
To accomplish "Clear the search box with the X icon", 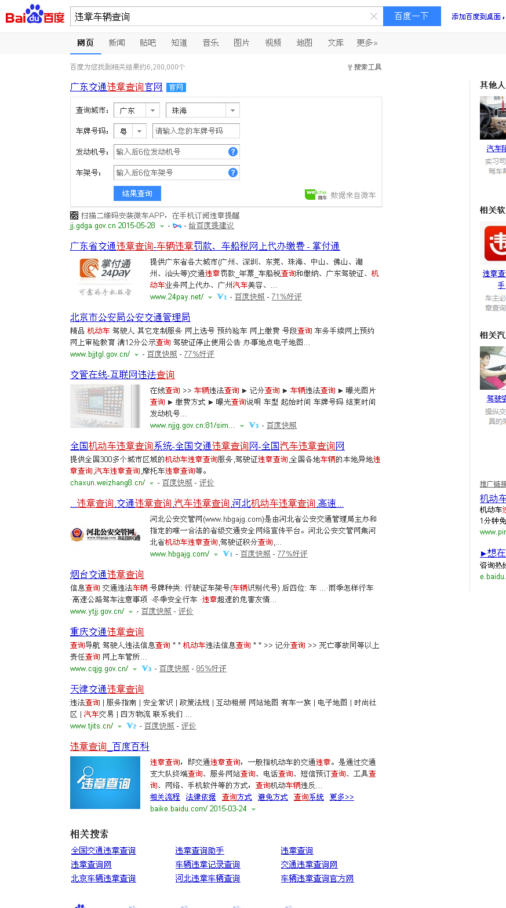I will tap(374, 16).
